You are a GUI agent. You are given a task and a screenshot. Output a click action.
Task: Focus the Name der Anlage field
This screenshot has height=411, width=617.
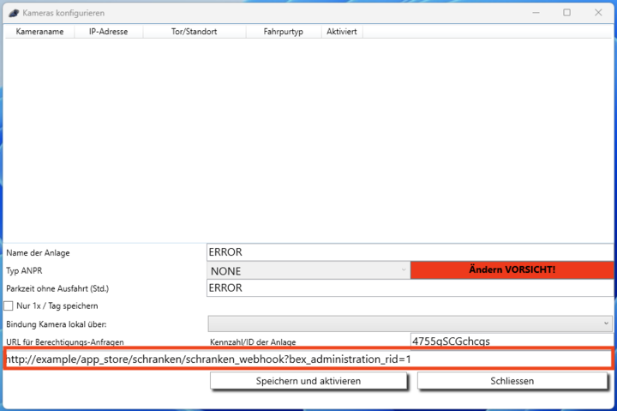[x=410, y=252]
